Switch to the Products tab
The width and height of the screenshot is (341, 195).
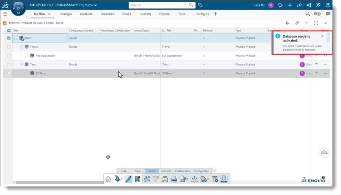tap(86, 14)
